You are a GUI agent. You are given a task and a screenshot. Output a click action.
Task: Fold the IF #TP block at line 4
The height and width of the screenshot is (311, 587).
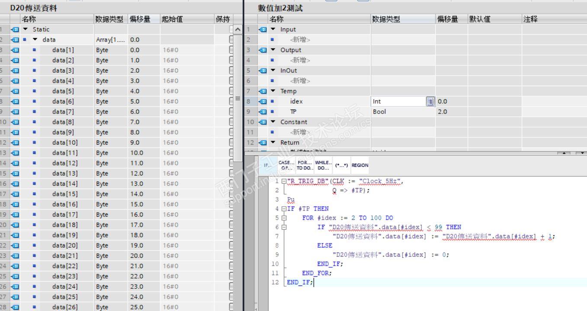click(x=283, y=209)
